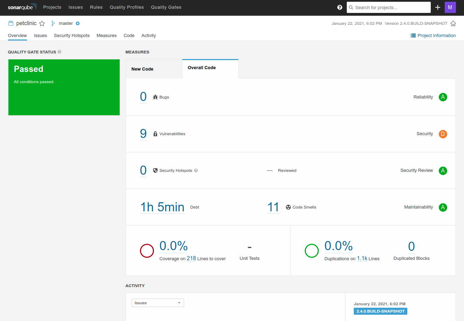Viewport: 464px width, 321px height.
Task: Click the home icon near the version info
Action: pyautogui.click(x=454, y=23)
